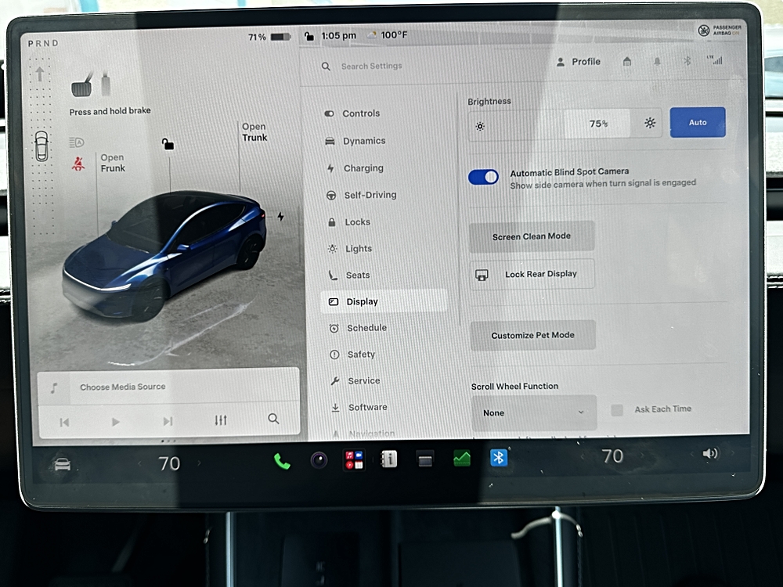Tap the lock icon beside the clock
The height and width of the screenshot is (587, 783).
[x=309, y=36]
